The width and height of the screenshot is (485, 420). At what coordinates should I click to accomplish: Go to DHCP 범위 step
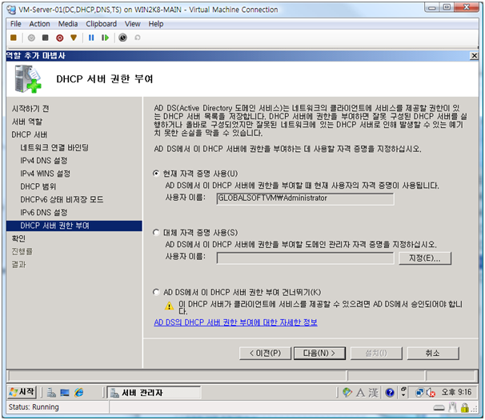coord(38,186)
